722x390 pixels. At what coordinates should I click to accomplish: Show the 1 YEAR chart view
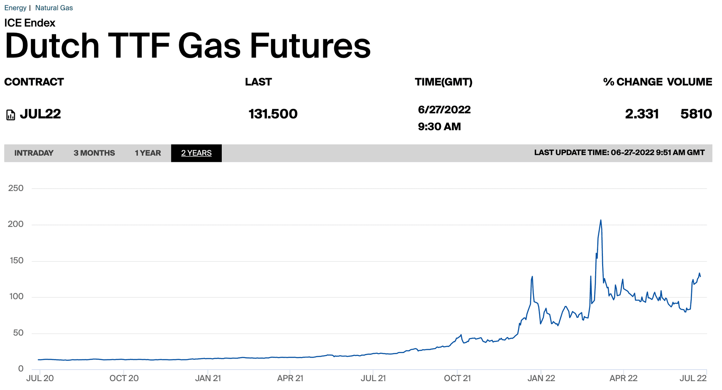tap(148, 153)
